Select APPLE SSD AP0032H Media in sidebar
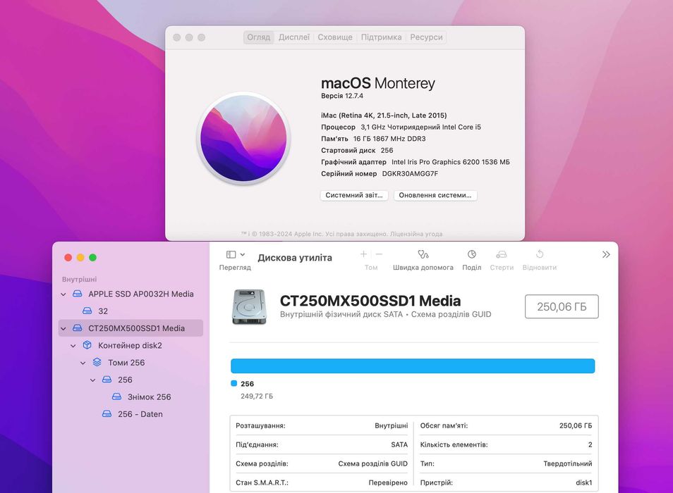Viewport: 673px width, 493px height. (131, 294)
